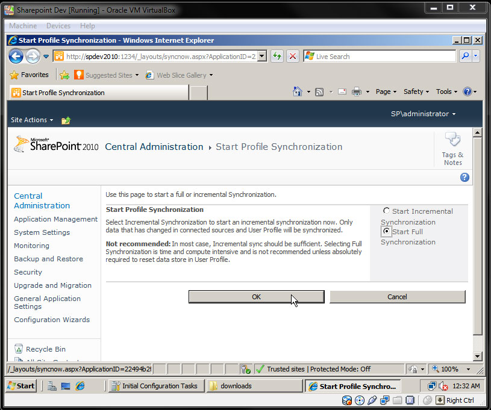Click the IE Home icon
The image size is (491, 410).
coord(298,92)
